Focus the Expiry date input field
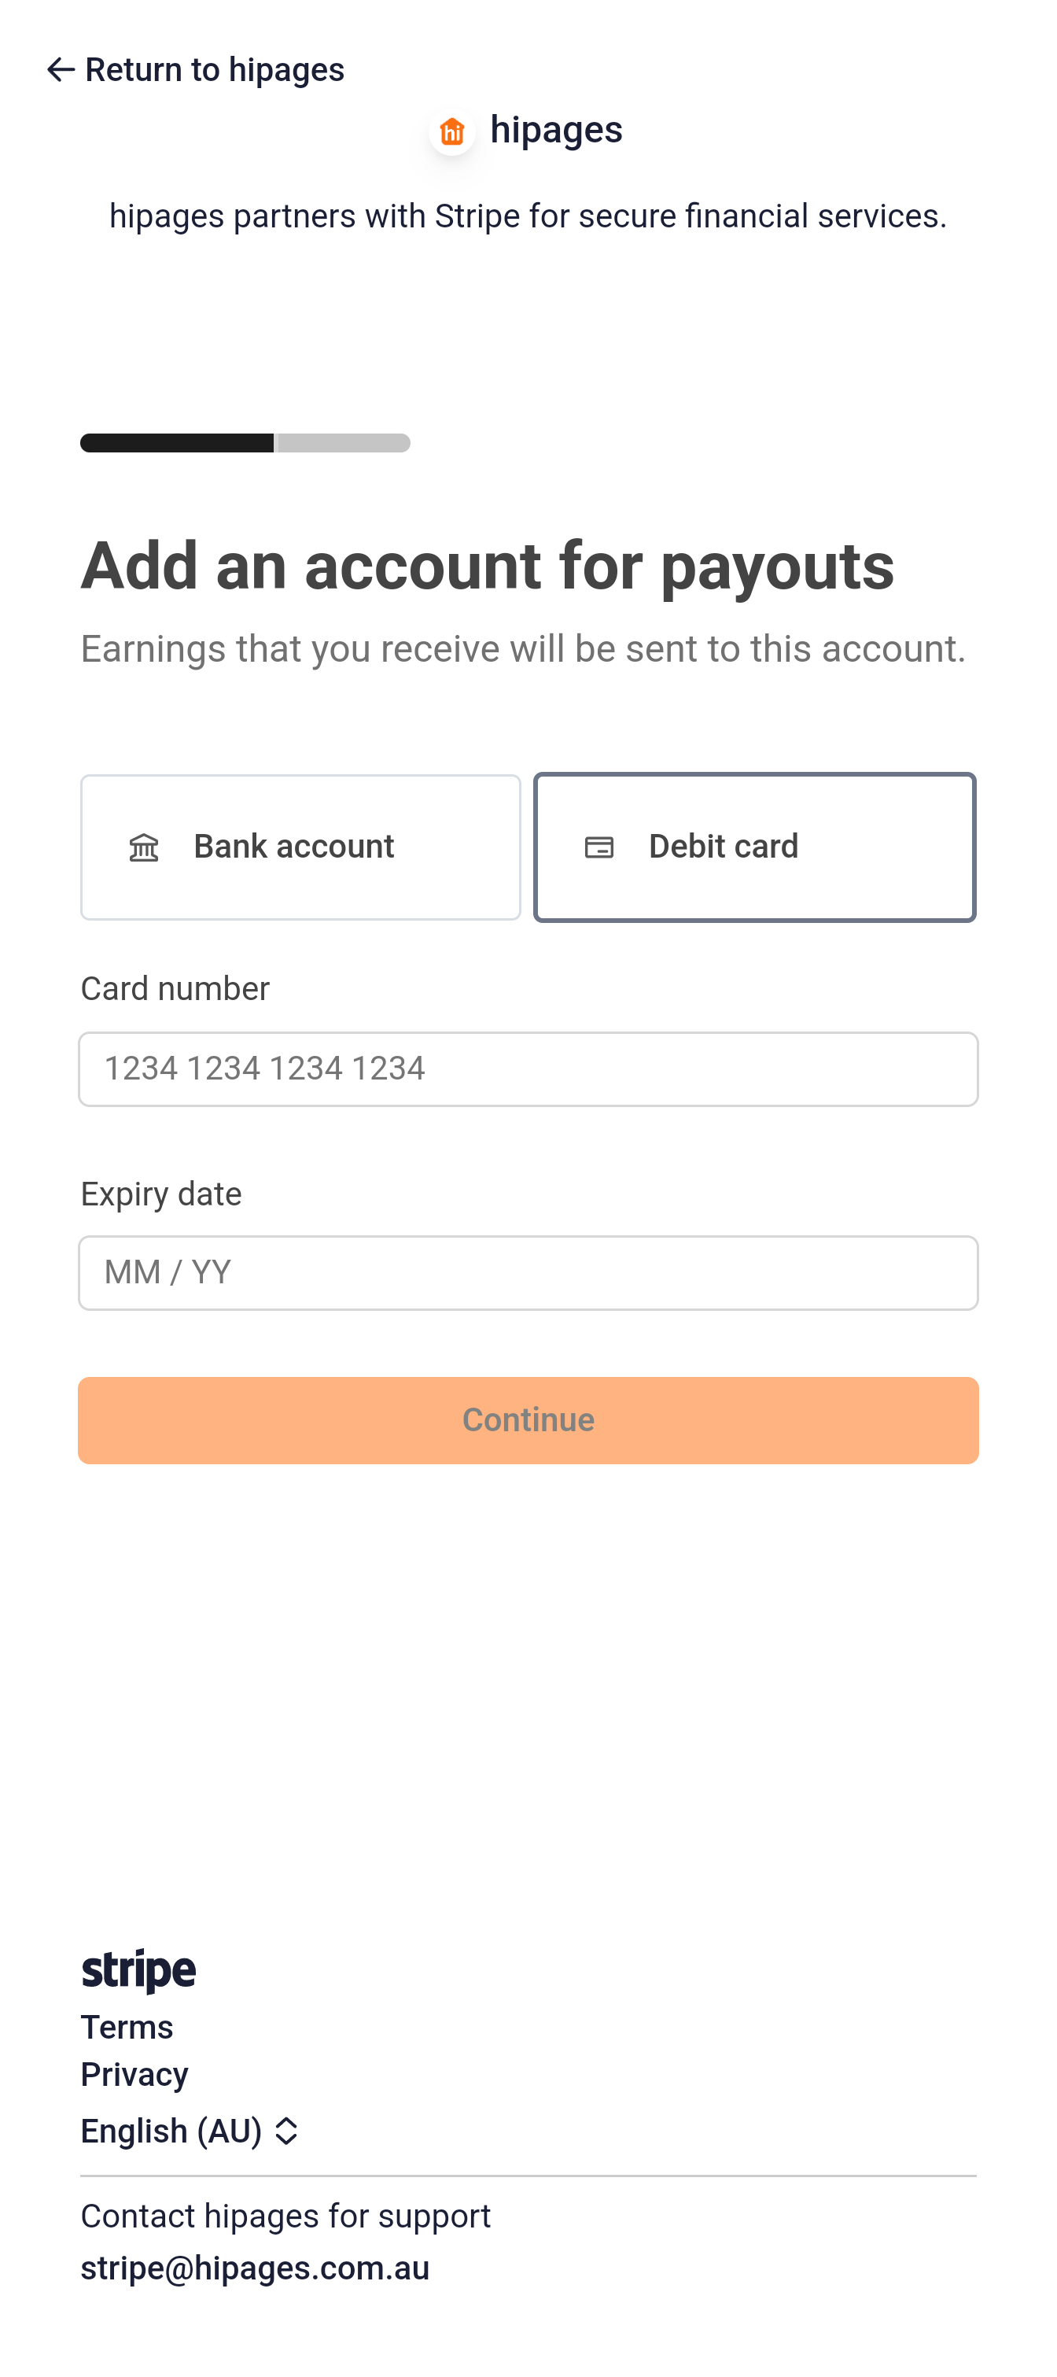 tap(528, 1272)
